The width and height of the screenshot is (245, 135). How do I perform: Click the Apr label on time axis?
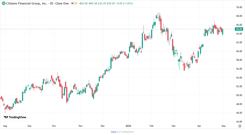pos(199,126)
